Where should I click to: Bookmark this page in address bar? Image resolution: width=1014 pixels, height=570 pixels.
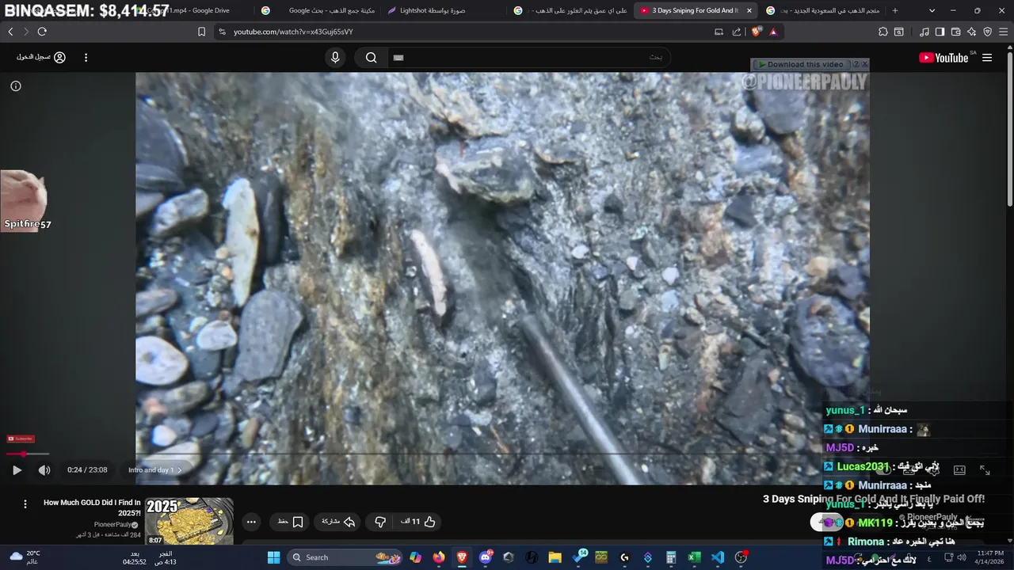(201, 32)
